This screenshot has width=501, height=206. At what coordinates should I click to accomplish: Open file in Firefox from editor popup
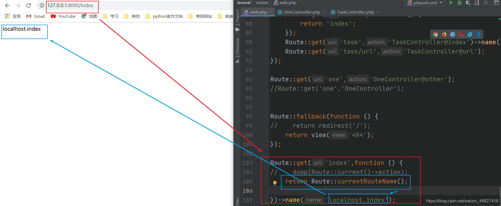point(444,34)
